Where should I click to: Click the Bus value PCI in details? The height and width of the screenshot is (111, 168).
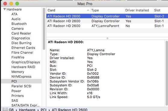[x=90, y=66]
